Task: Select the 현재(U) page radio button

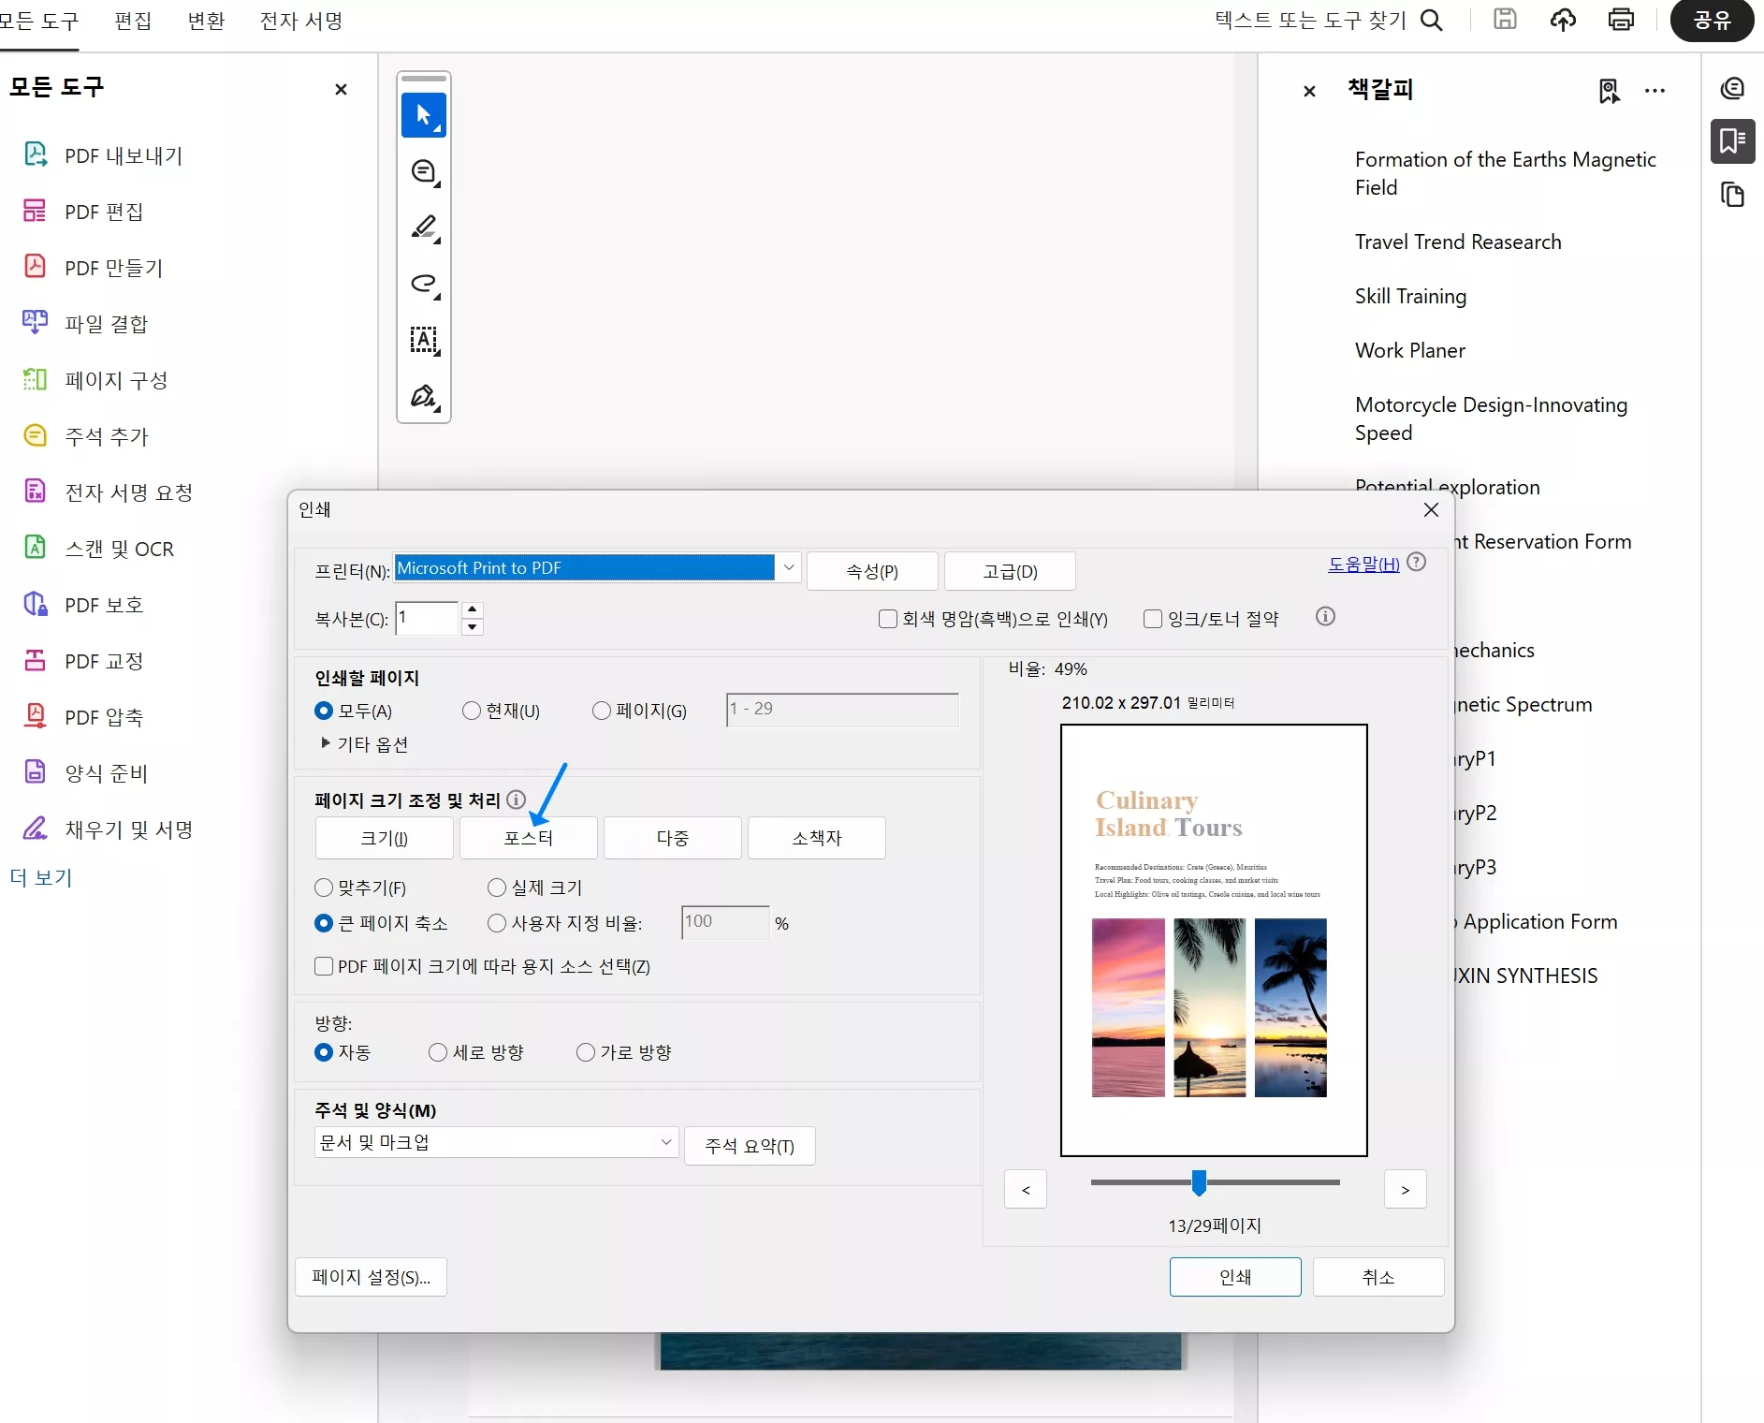Action: [473, 711]
